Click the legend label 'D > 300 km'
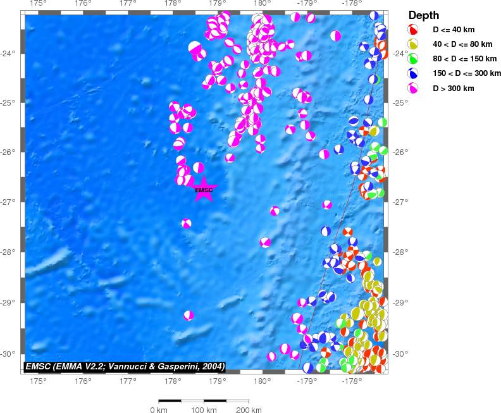The image size is (501, 413). tap(454, 89)
